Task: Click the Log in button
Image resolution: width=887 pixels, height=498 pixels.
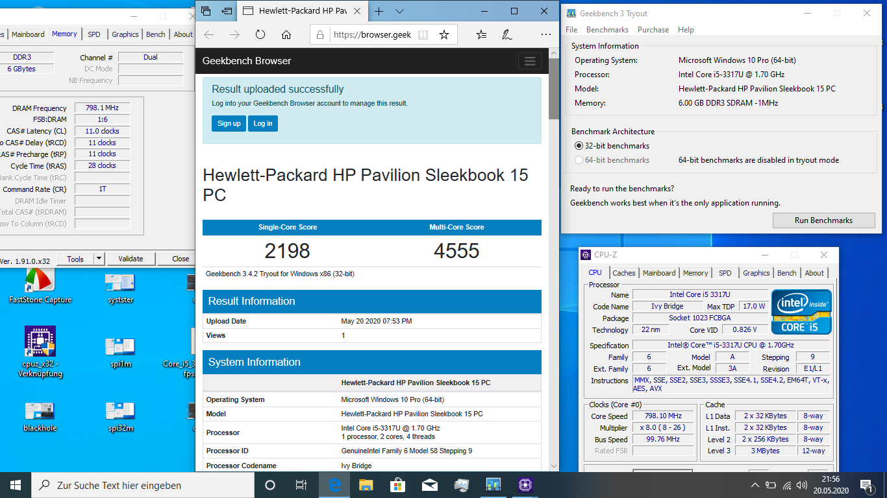Action: point(263,123)
